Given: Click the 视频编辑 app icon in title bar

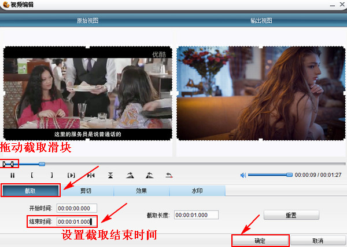Looking at the screenshot, I should [6, 4].
